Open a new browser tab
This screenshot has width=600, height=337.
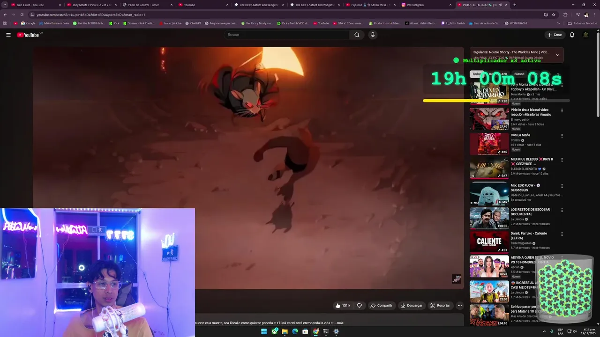point(514,5)
